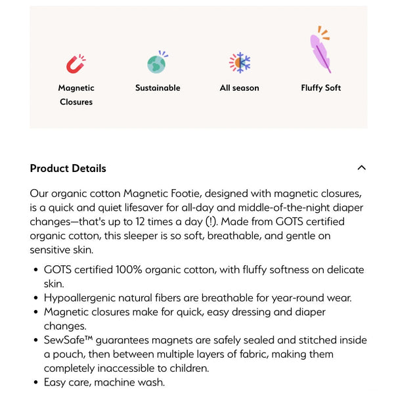Click the words "sensitive skin" in the description

click(60, 250)
